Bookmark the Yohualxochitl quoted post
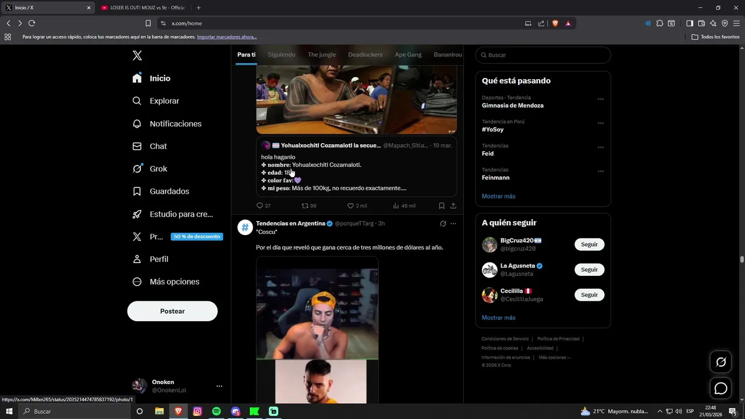 click(442, 205)
